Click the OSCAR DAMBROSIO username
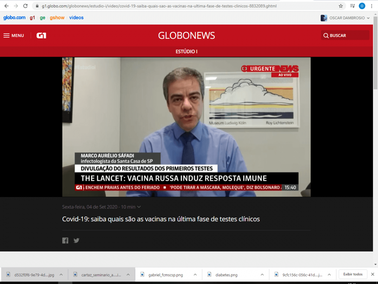Screen dimensions: 378x284 pos(347,18)
